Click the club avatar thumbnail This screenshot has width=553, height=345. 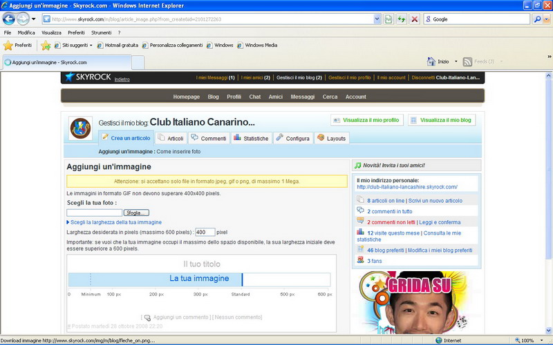tap(80, 128)
